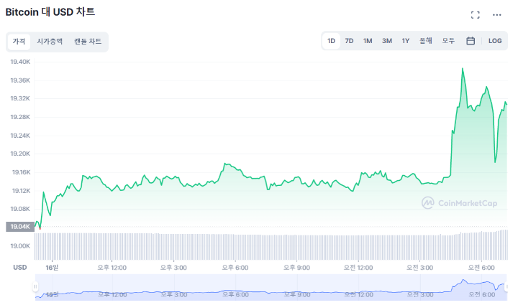
Task: Select the 1D time range
Action: [331, 41]
